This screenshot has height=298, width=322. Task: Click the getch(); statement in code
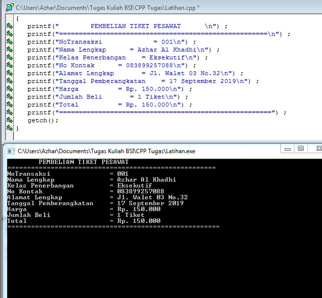point(43,120)
